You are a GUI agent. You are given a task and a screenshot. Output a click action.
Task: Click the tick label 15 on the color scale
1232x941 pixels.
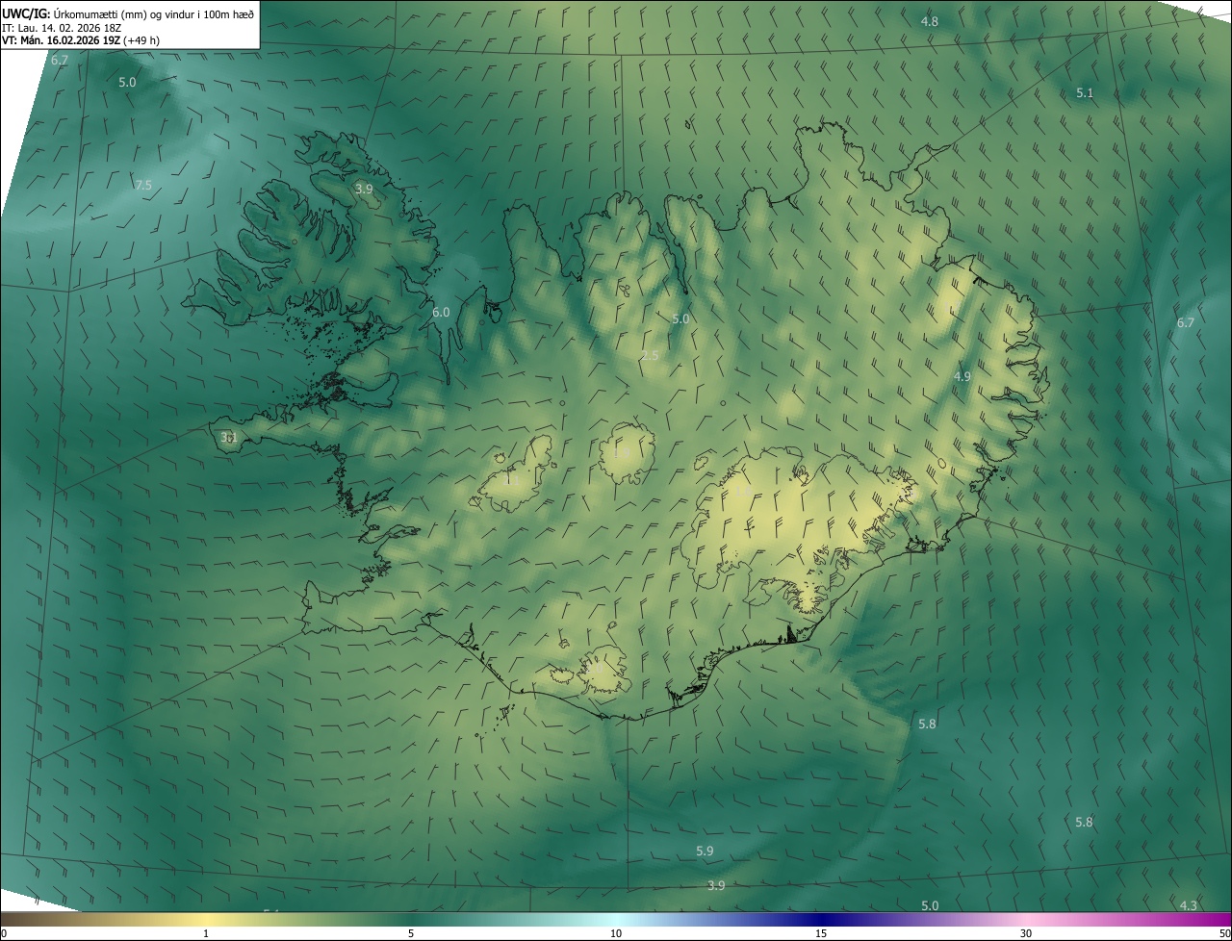(x=821, y=934)
